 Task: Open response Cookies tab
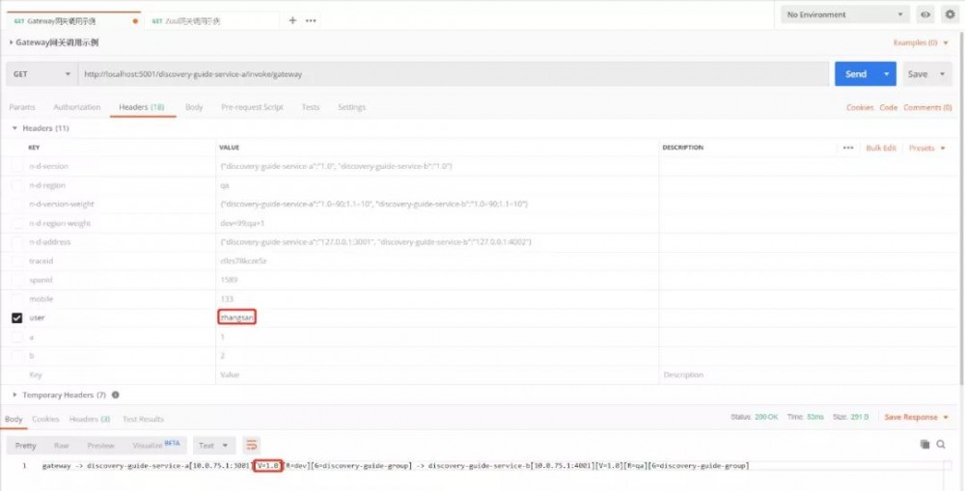(45, 419)
